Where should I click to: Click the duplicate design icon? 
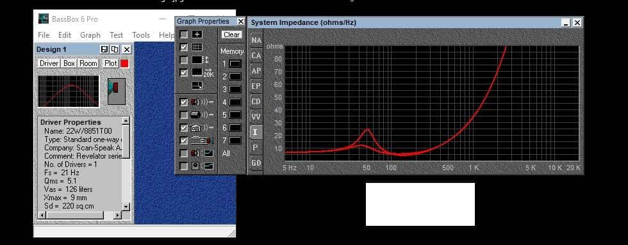tap(115, 49)
